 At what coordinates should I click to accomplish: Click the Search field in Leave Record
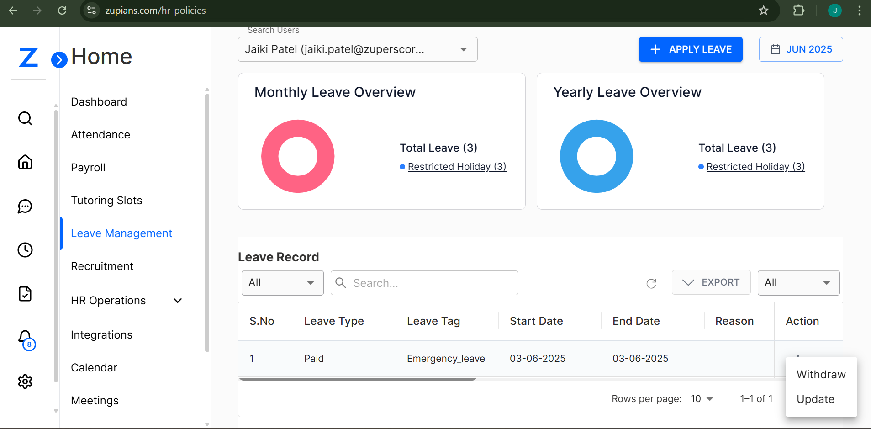[424, 283]
